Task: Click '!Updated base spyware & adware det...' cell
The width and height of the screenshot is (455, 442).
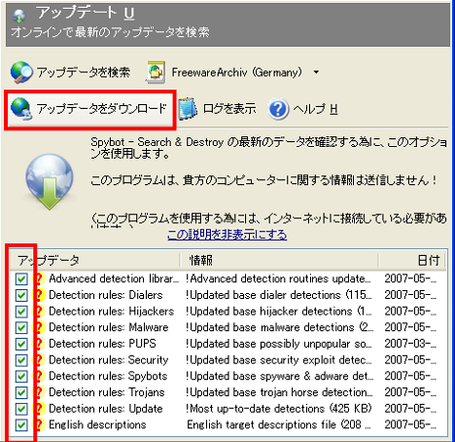Action: pos(280,376)
